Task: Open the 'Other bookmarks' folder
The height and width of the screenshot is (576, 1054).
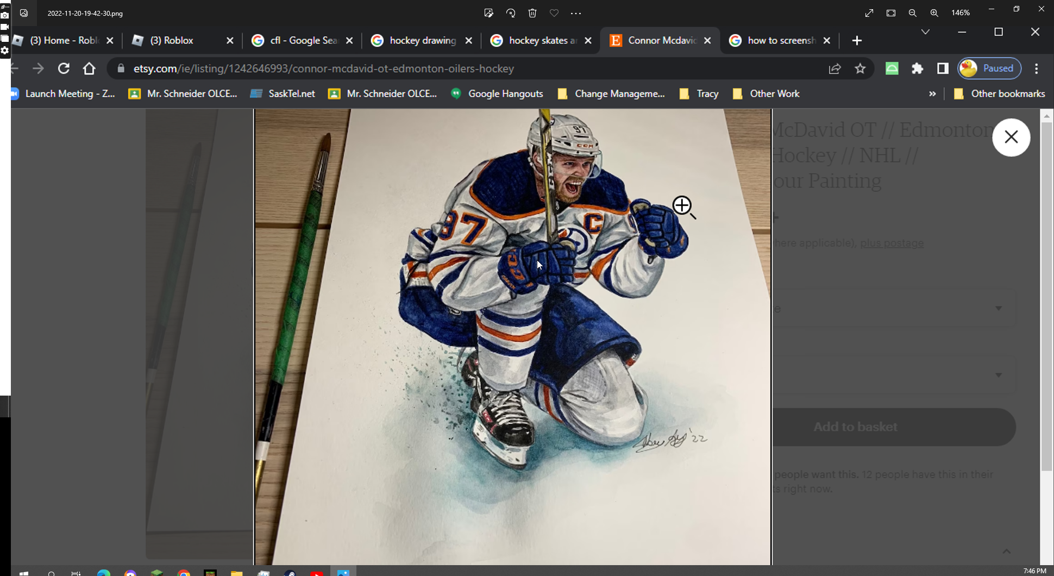Action: tap(1000, 94)
